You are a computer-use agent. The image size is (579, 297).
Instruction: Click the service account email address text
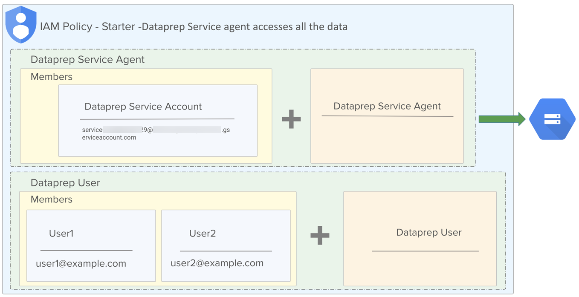[156, 133]
